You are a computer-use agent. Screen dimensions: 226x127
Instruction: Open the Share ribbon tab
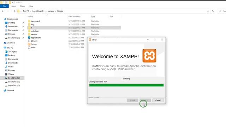pos(22,6)
